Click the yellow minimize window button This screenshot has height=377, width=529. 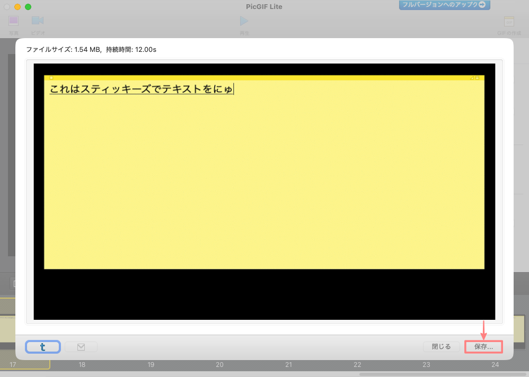pos(17,7)
